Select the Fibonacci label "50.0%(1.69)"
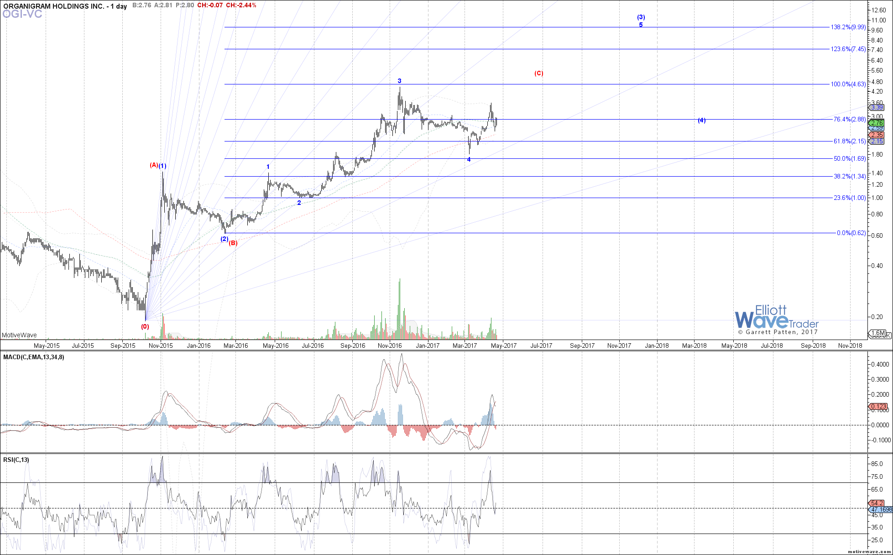The image size is (893, 555). (x=849, y=159)
